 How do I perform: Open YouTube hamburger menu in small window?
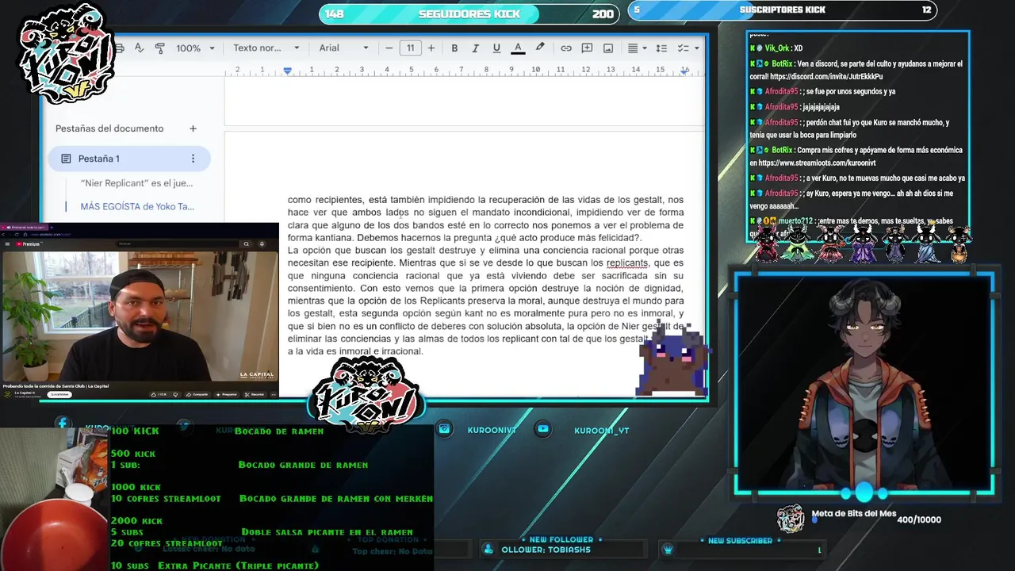7,244
